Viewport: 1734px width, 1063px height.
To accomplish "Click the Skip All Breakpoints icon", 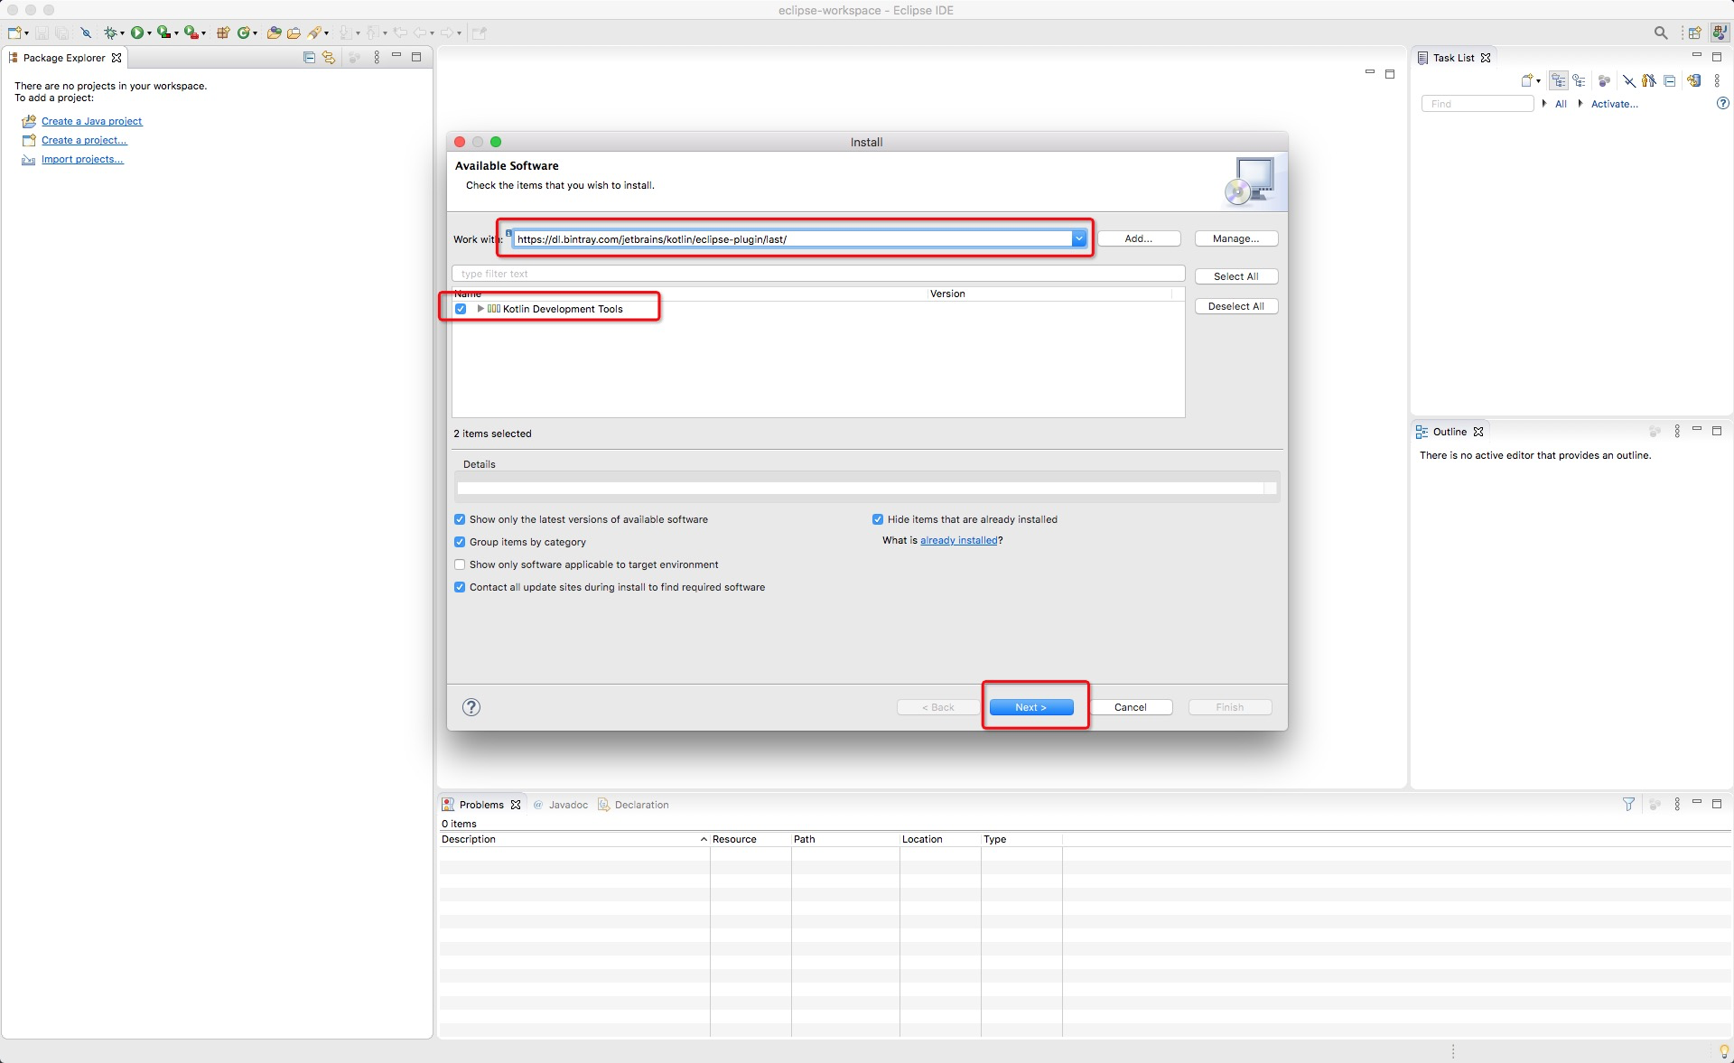I will [x=86, y=33].
